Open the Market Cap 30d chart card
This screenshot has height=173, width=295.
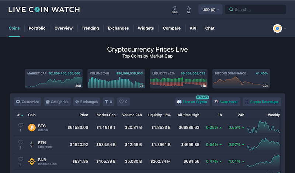[54, 79]
